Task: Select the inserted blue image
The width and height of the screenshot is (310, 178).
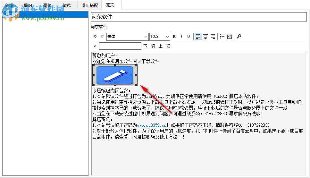Action: click(115, 75)
